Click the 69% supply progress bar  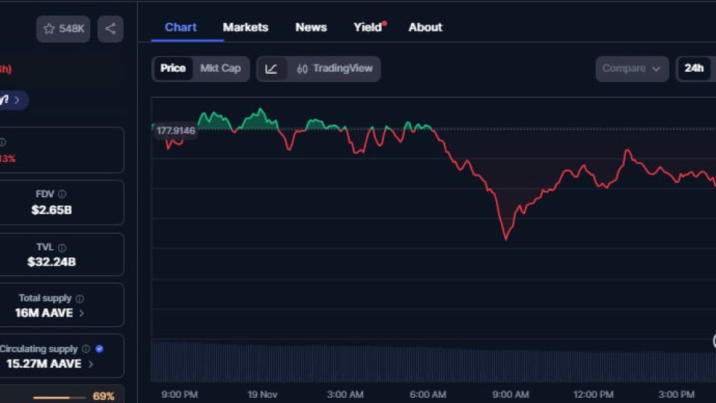[60, 397]
